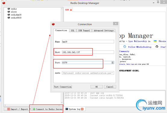This screenshot has height=113, width=167.
Task: Click the Ukraine flag icon
Action: pos(155,41)
